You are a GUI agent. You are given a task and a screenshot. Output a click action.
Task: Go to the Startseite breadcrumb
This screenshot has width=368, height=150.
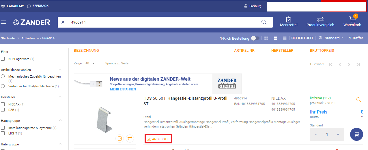pos(8,38)
